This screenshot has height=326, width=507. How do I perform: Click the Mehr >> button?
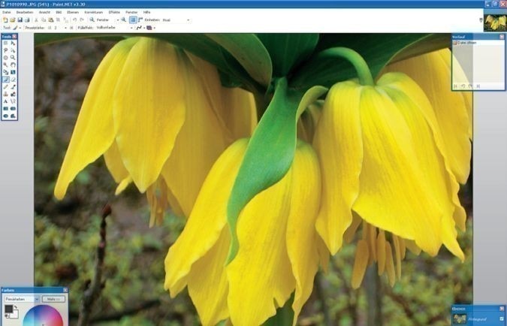tap(53, 299)
